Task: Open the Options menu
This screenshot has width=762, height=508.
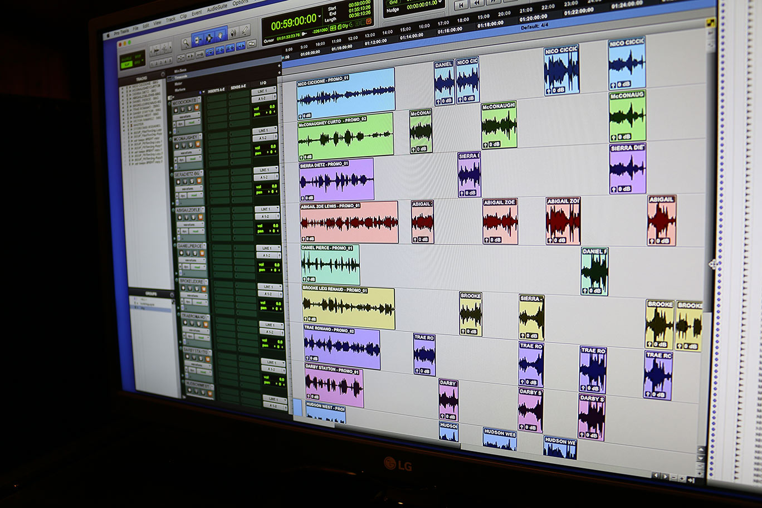Action: pos(240,3)
